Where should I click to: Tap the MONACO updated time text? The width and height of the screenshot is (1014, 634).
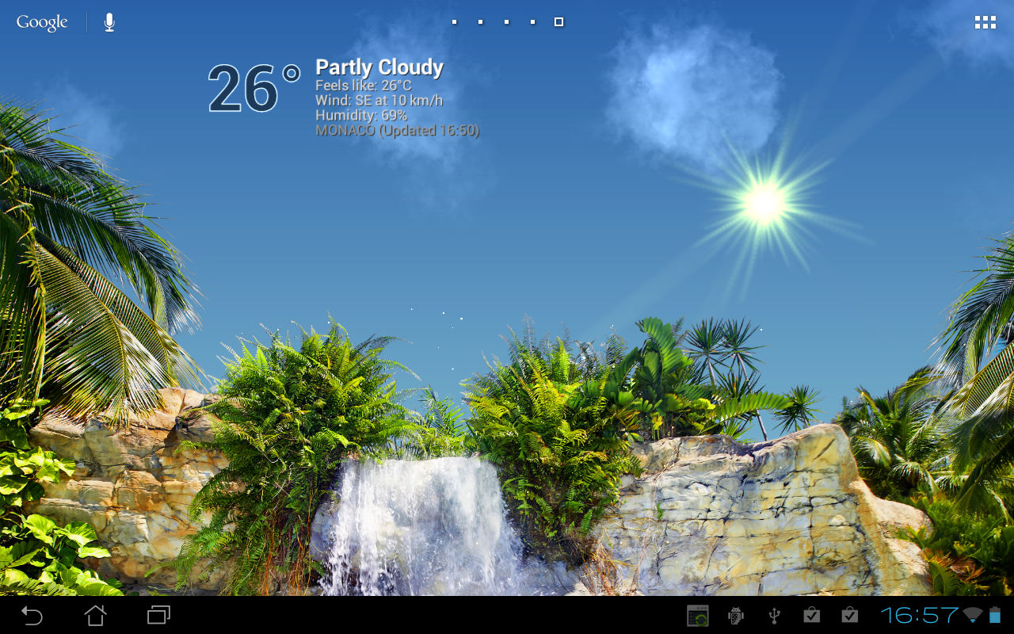point(397,131)
